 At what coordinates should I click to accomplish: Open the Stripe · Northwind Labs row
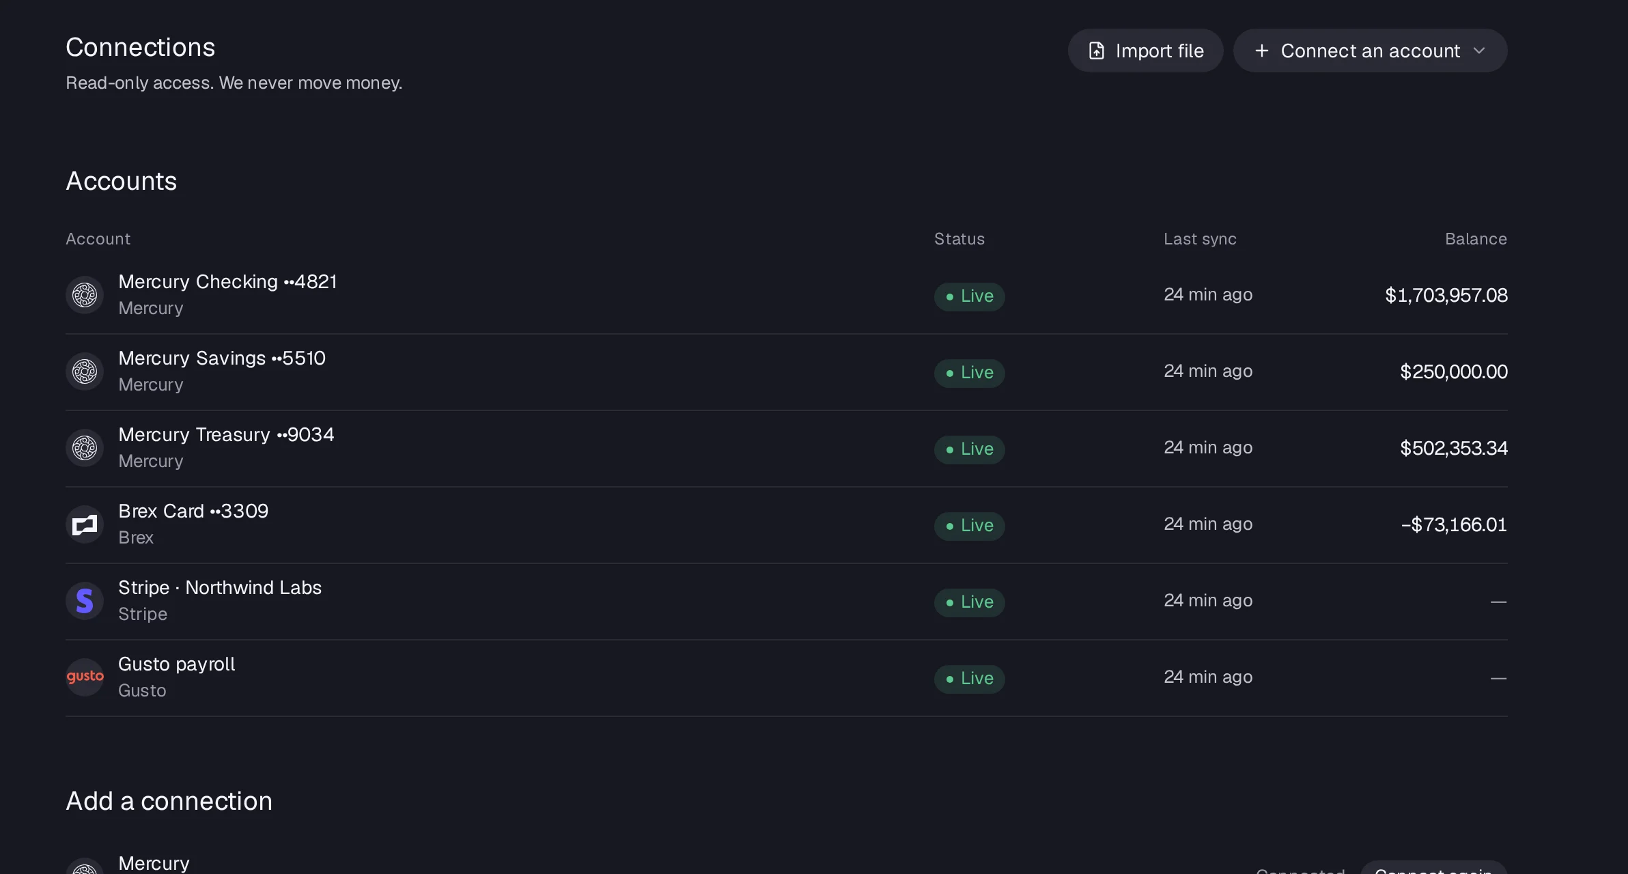787,602
